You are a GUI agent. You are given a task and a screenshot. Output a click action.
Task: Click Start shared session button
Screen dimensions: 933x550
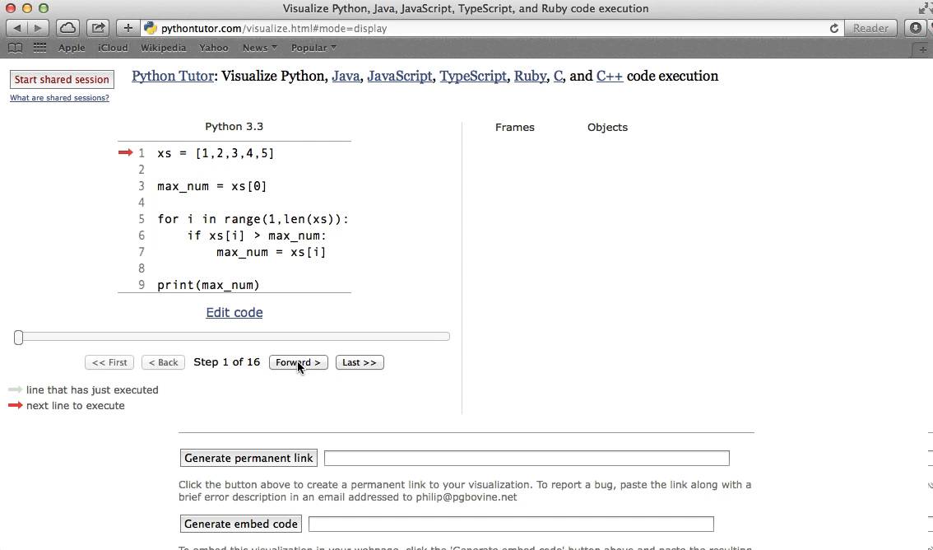[62, 79]
